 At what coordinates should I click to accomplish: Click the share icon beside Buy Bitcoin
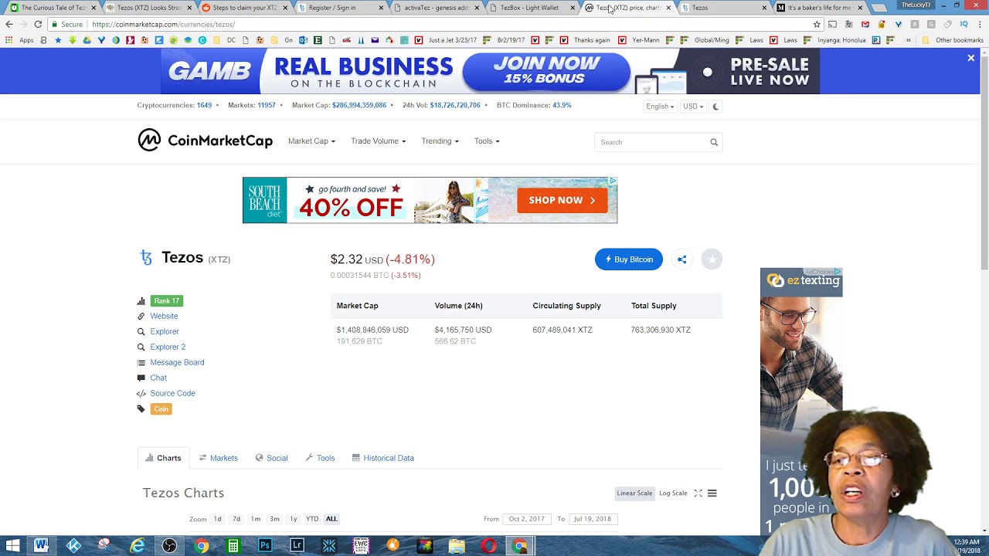pos(681,259)
